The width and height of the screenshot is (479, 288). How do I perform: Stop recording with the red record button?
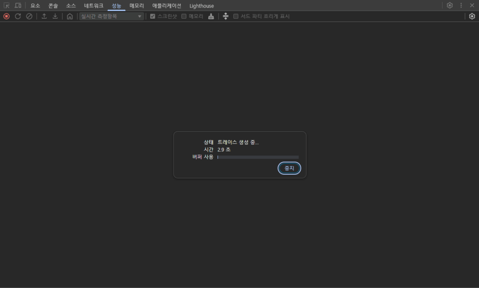(x=6, y=16)
